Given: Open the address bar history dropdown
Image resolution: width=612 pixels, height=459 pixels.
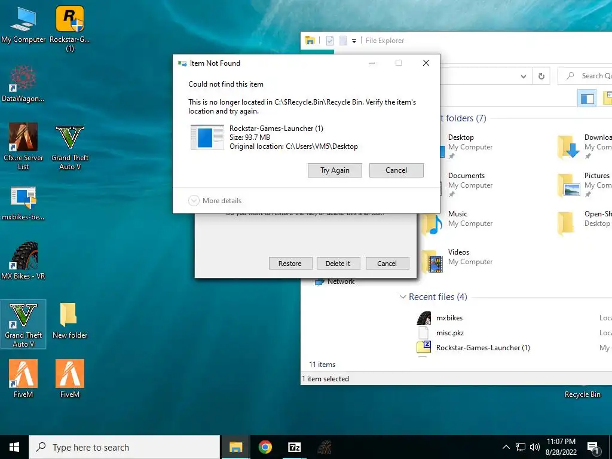Looking at the screenshot, I should [x=524, y=76].
